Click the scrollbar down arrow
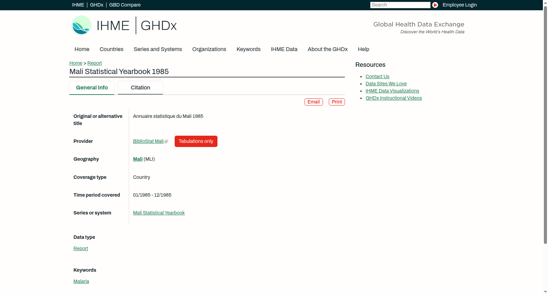The width and height of the screenshot is (548, 295). click(x=545, y=292)
